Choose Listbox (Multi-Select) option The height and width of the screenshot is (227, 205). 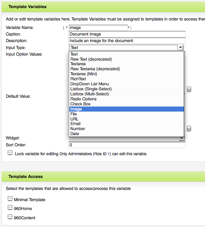click(126, 94)
